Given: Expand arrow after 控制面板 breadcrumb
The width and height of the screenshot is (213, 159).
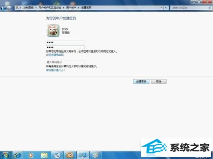Looking at the screenshot, I should 36,8.
